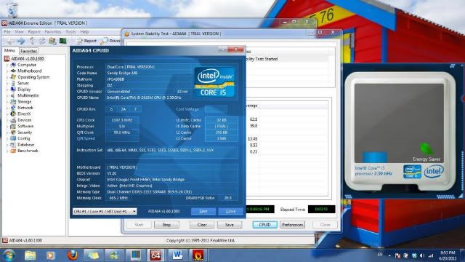
Task: Click Clear in the System Stability Test
Action: [x=202, y=225]
